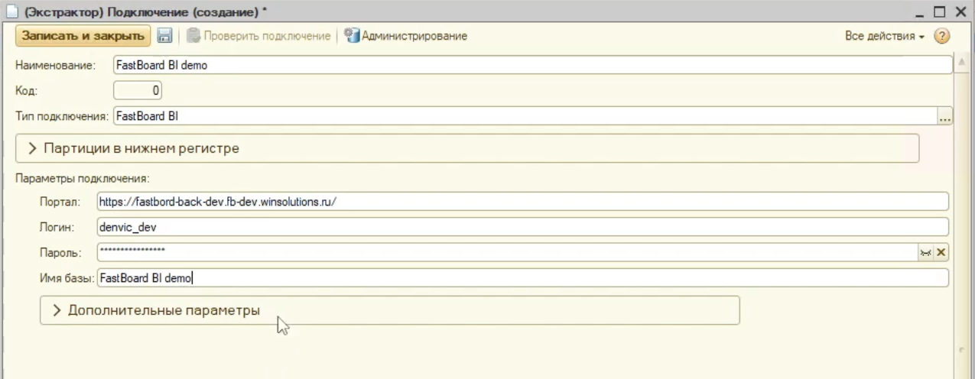975x379 pixels.
Task: Maximize the connection window
Action: coord(940,11)
